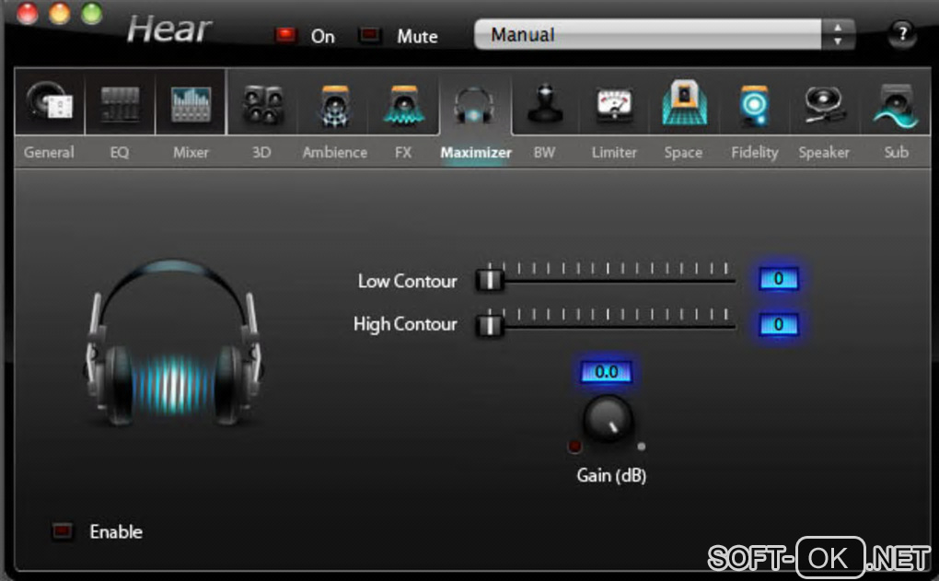
Task: Select the Space icon
Action: [684, 103]
